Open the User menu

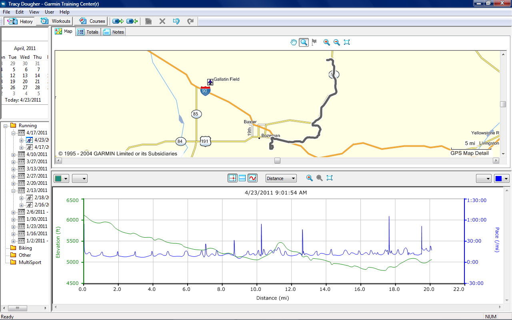(x=50, y=12)
